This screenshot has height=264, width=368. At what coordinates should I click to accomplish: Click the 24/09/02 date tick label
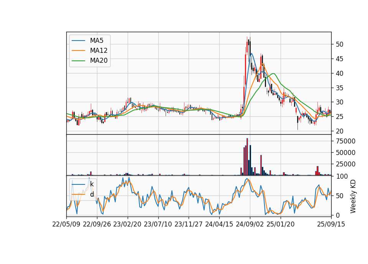[x=250, y=224]
